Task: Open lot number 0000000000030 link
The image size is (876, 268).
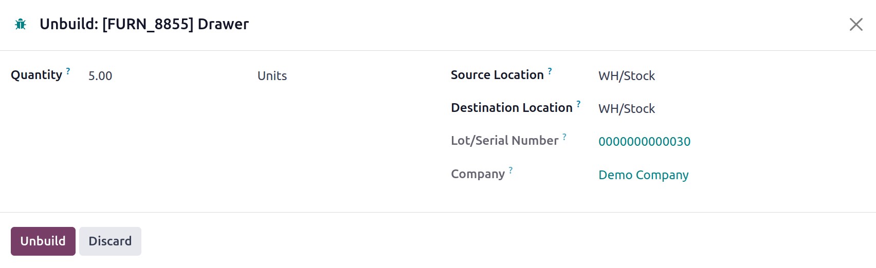Action: [x=644, y=142]
